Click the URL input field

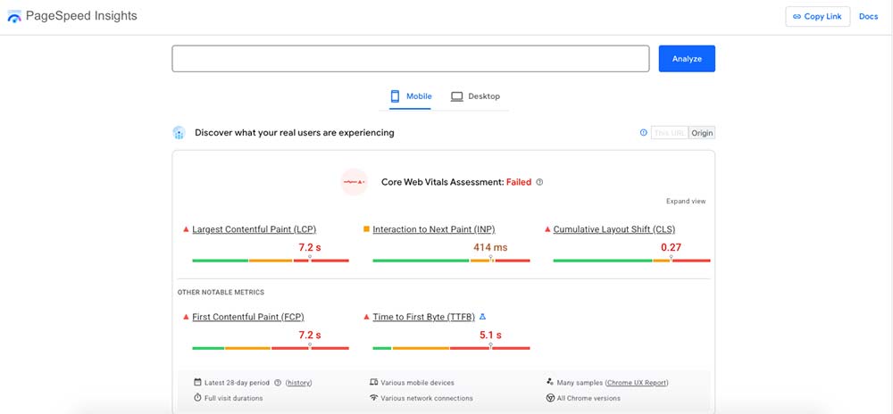[410, 59]
